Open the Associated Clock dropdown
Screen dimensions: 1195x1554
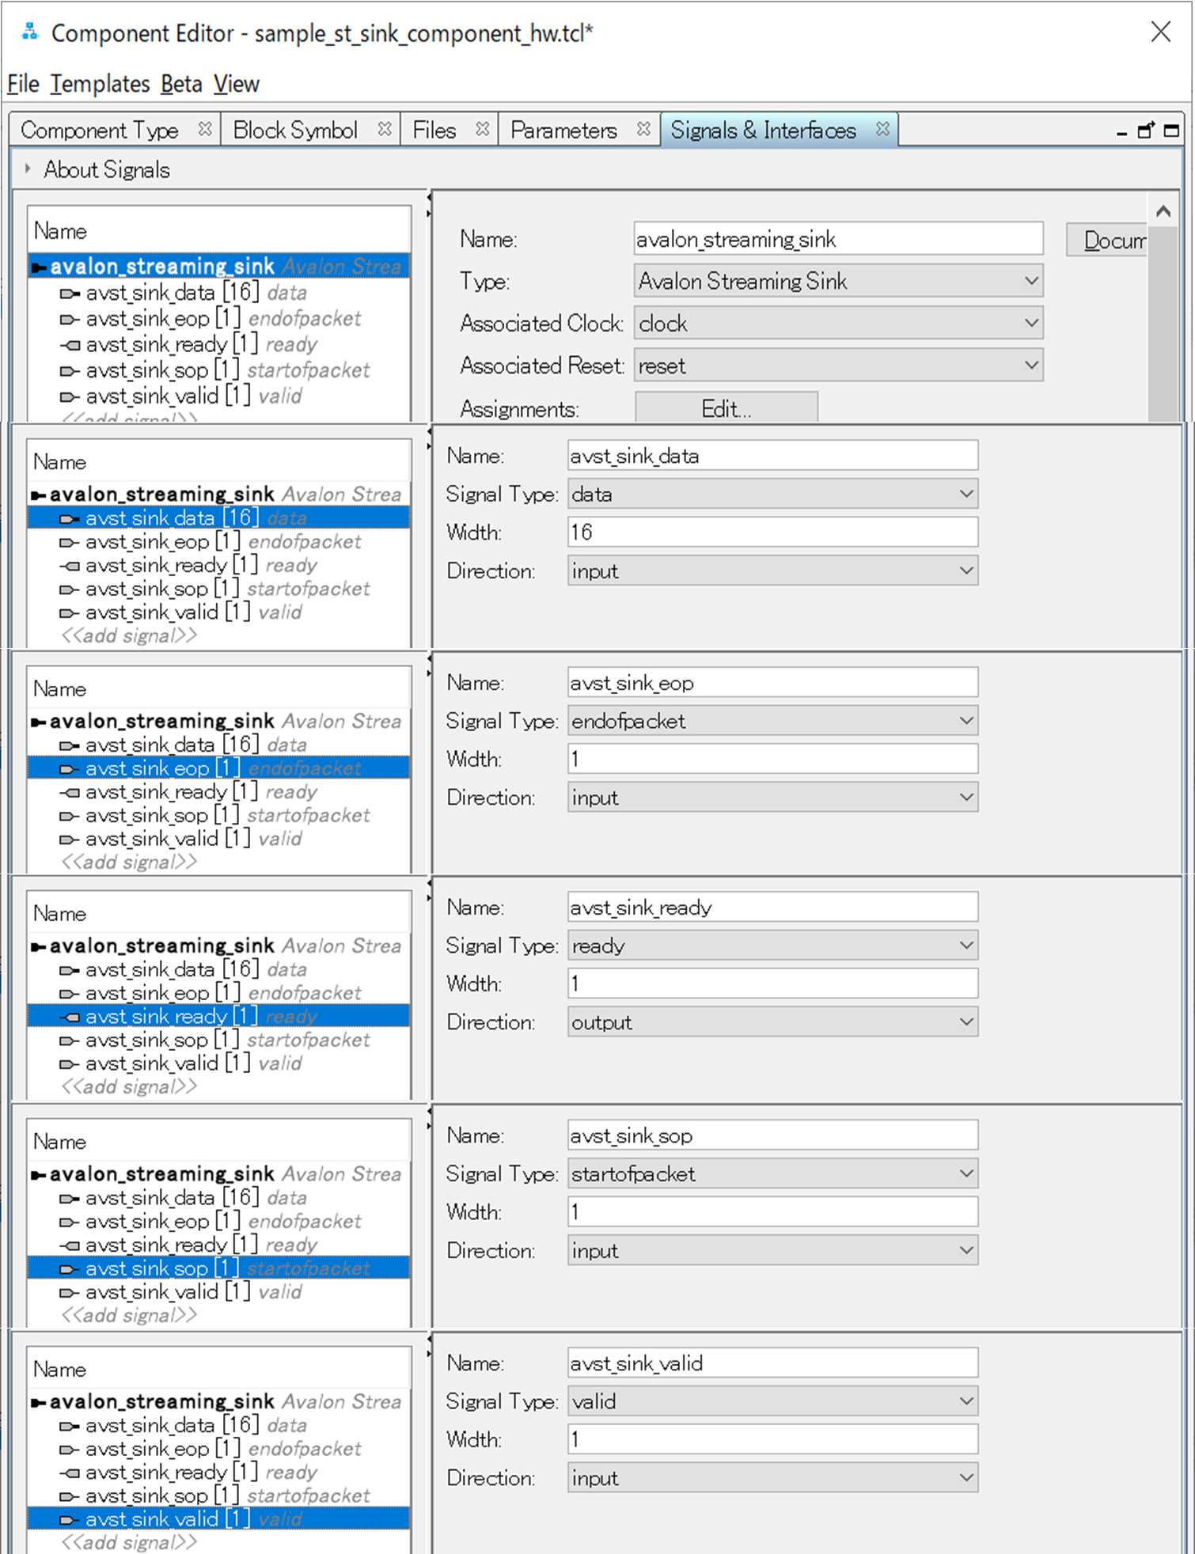(837, 324)
